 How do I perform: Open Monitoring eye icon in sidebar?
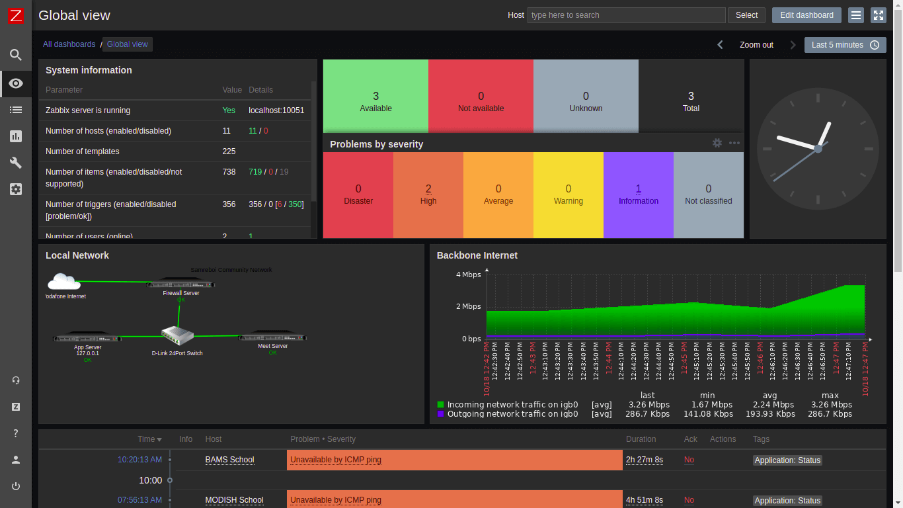(x=16, y=83)
